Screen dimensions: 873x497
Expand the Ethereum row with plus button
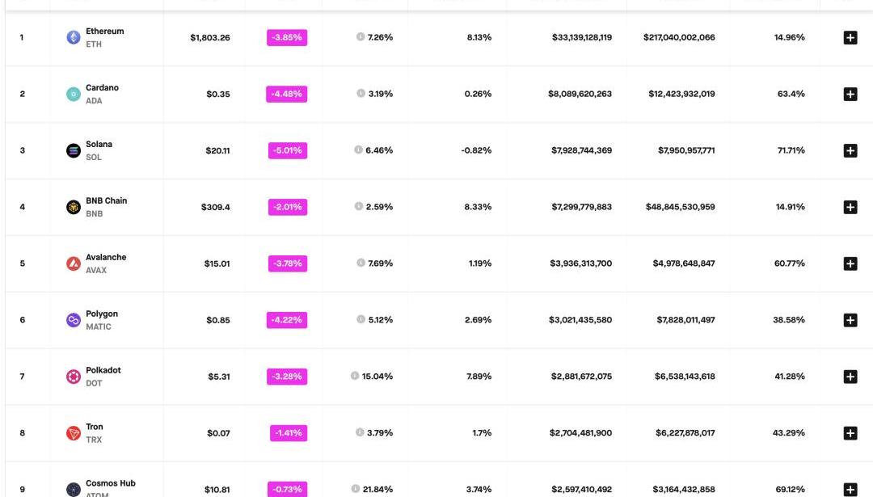pyautogui.click(x=850, y=37)
